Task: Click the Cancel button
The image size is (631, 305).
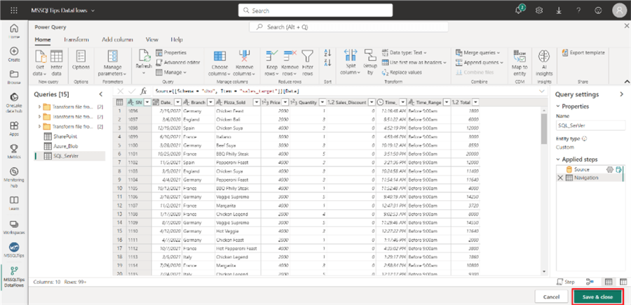Action: point(552,297)
